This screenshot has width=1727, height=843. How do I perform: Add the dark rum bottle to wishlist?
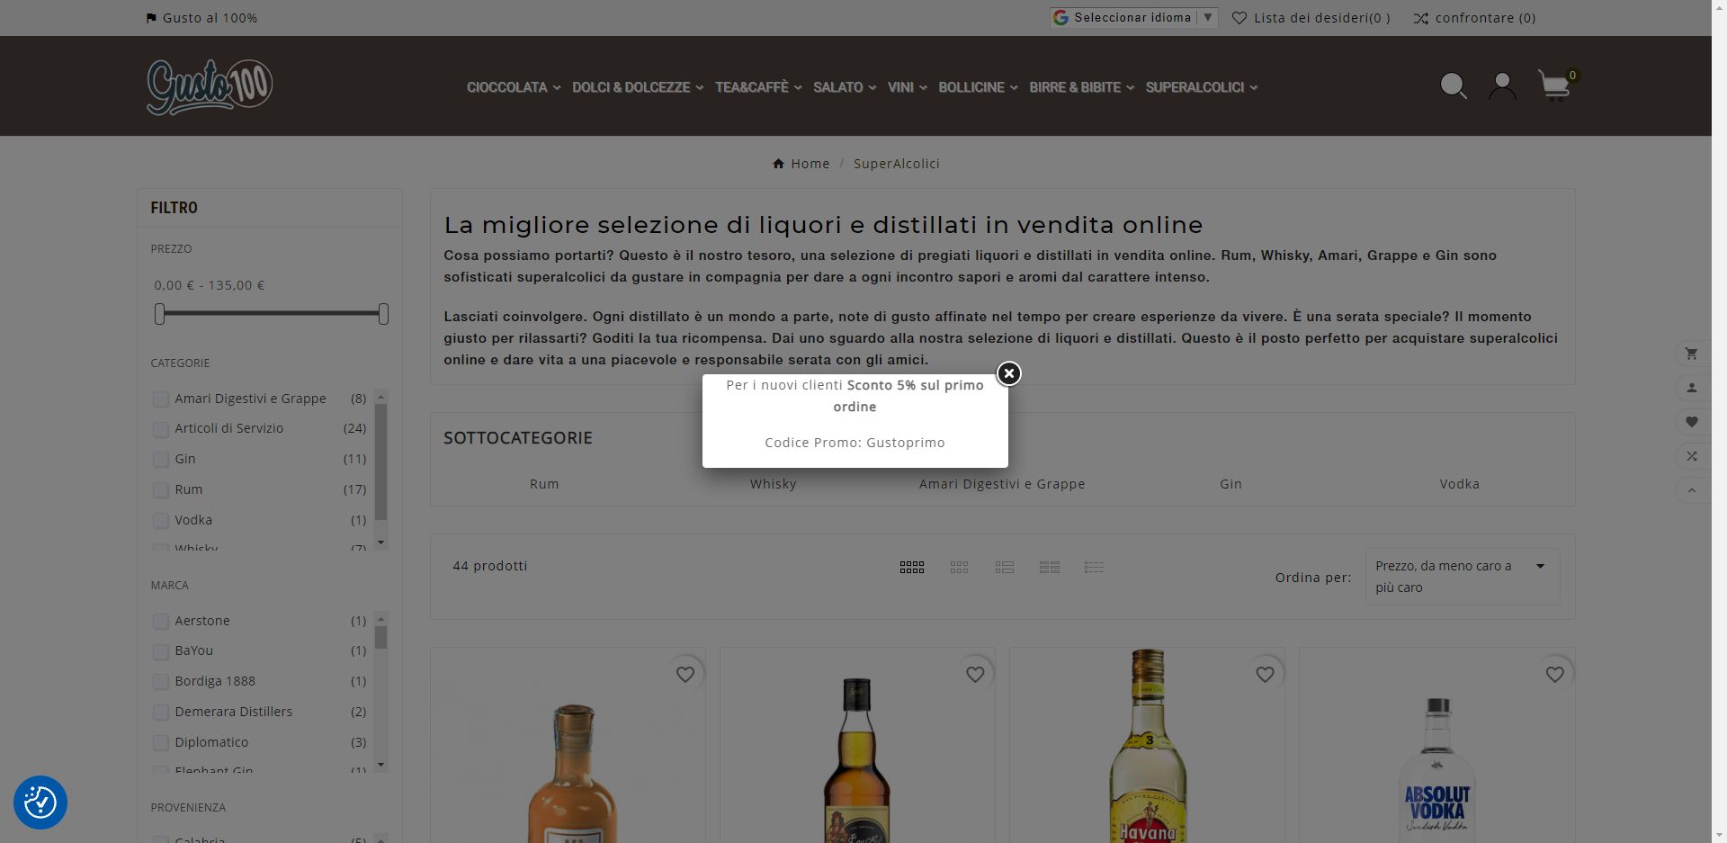pyautogui.click(x=975, y=674)
